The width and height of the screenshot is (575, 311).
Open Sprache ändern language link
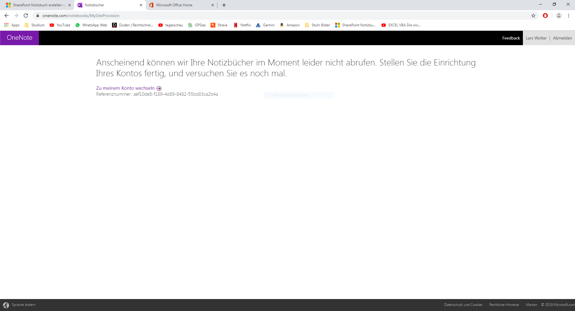(24, 305)
